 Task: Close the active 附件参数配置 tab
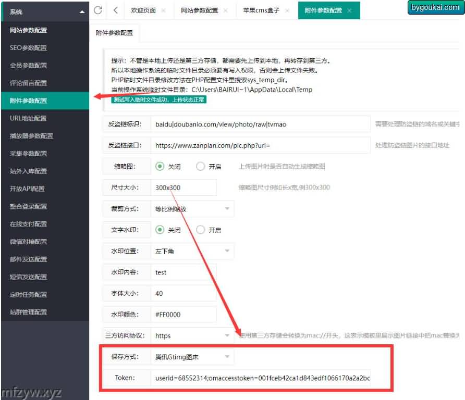[349, 10]
